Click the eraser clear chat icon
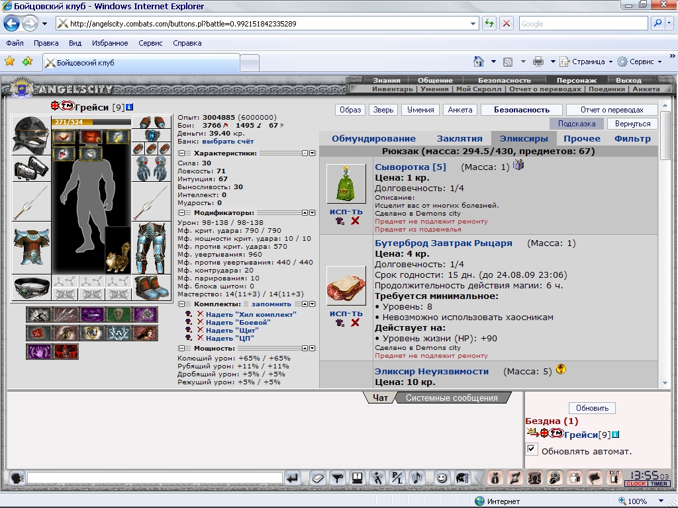Screen dimensions: 678x508 [x=318, y=478]
